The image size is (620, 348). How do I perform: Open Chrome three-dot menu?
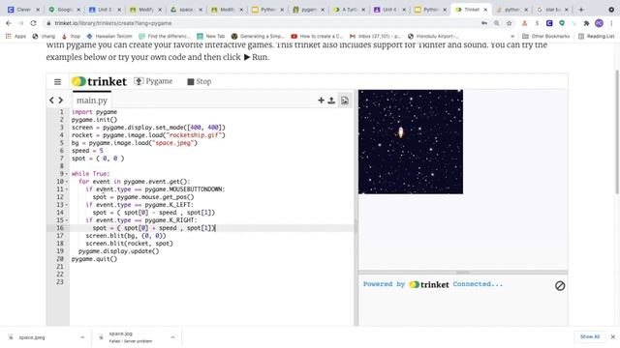[611, 23]
